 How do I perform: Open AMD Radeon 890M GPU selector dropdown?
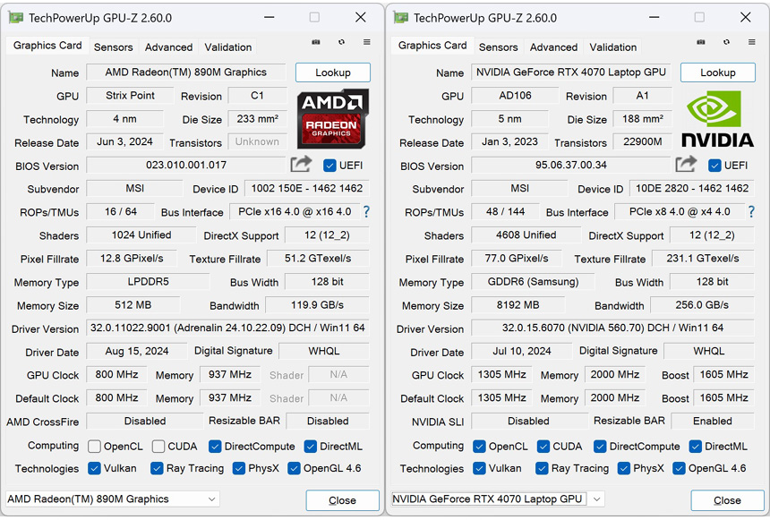point(113,499)
